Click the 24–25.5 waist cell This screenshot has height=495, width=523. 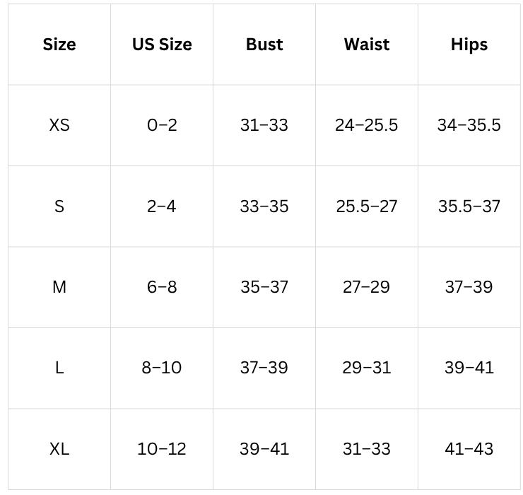[367, 125]
